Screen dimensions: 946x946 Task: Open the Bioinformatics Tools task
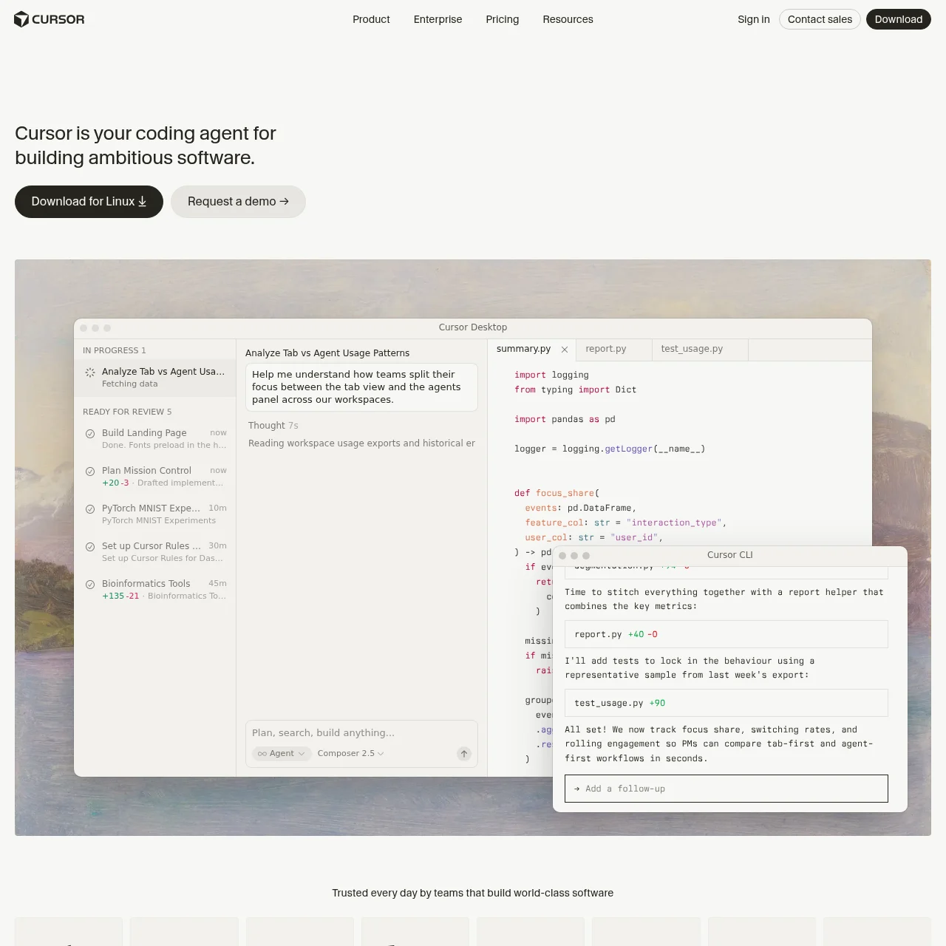pos(155,589)
